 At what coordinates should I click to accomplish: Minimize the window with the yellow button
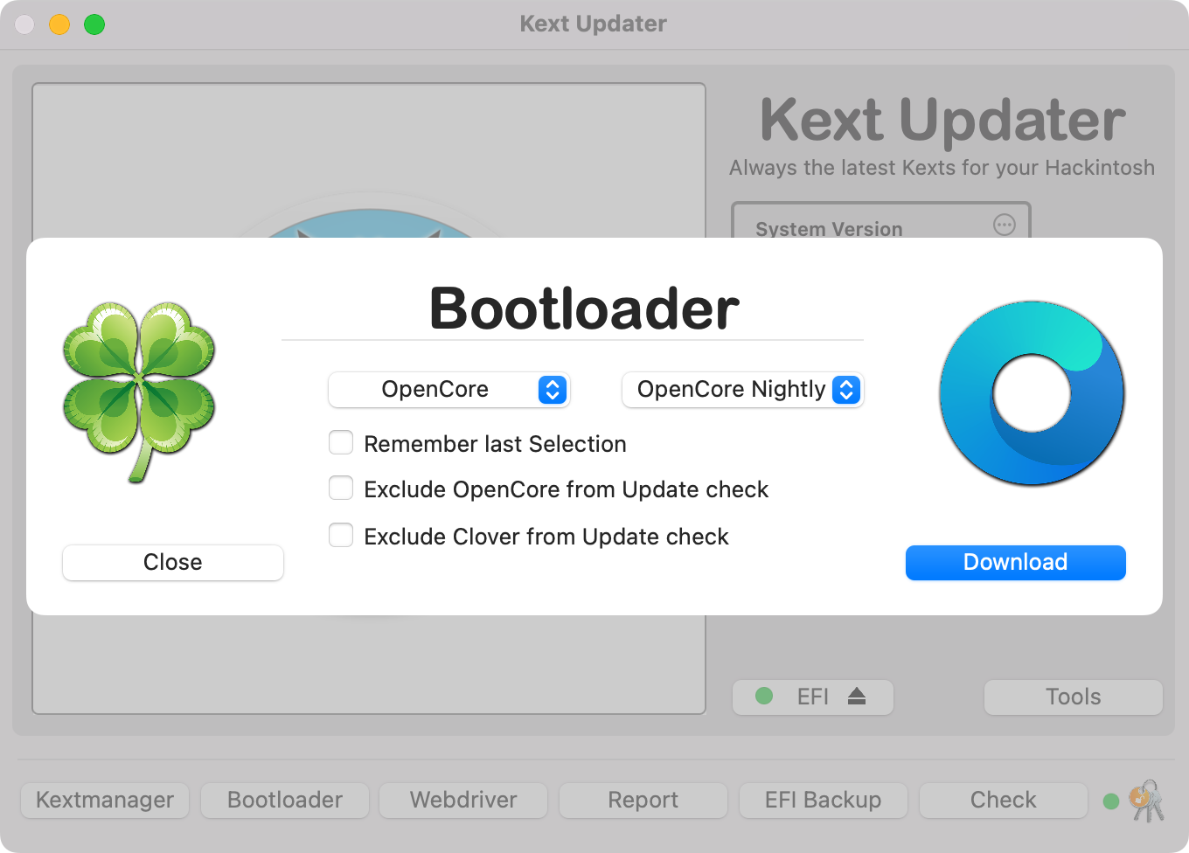(x=59, y=24)
